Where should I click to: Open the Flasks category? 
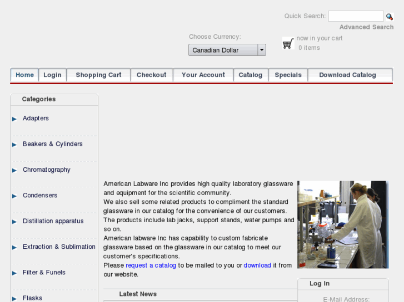pos(32,298)
